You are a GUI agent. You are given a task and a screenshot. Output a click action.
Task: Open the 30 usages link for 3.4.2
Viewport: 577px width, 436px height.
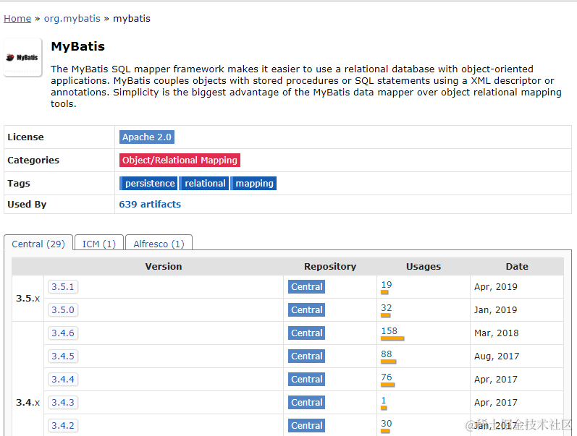(x=387, y=424)
